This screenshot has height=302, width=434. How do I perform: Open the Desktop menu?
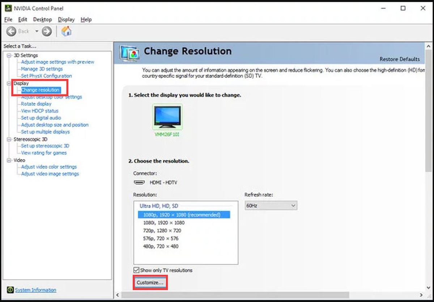pos(42,20)
